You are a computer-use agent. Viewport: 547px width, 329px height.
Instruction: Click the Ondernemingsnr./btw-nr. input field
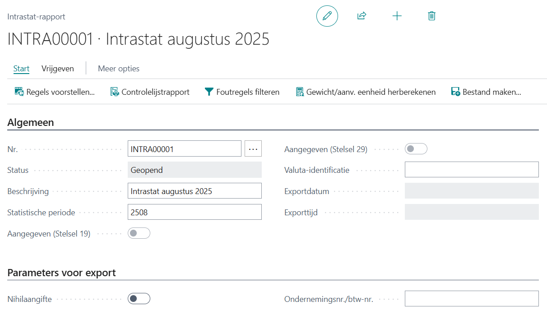pos(471,299)
